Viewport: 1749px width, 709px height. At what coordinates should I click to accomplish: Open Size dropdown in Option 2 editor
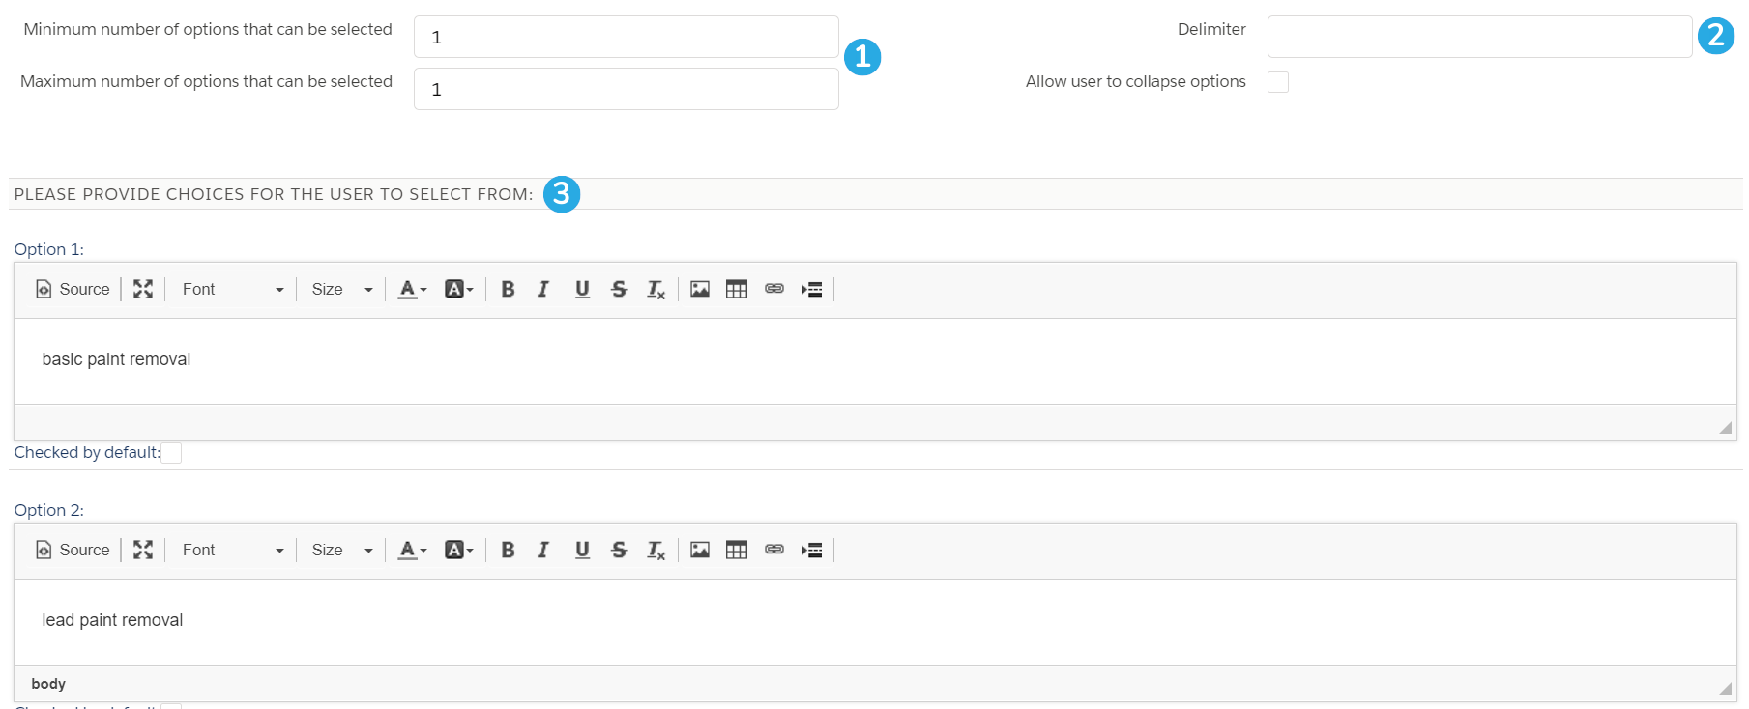point(341,550)
